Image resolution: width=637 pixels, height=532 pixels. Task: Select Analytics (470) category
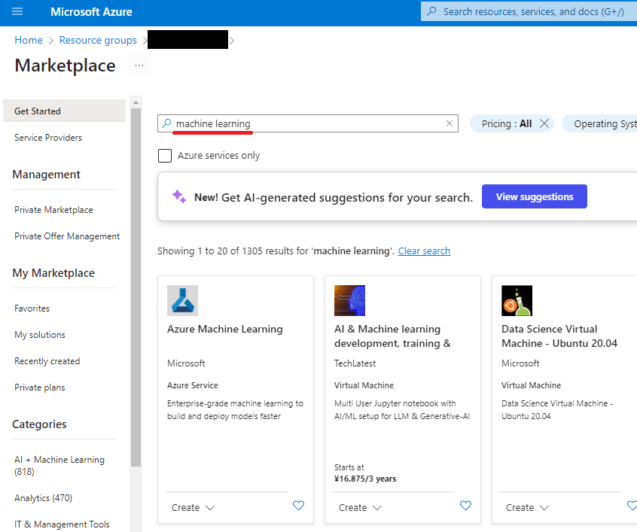pos(43,498)
